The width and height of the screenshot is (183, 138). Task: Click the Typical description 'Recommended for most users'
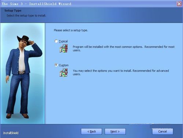pos(124,49)
